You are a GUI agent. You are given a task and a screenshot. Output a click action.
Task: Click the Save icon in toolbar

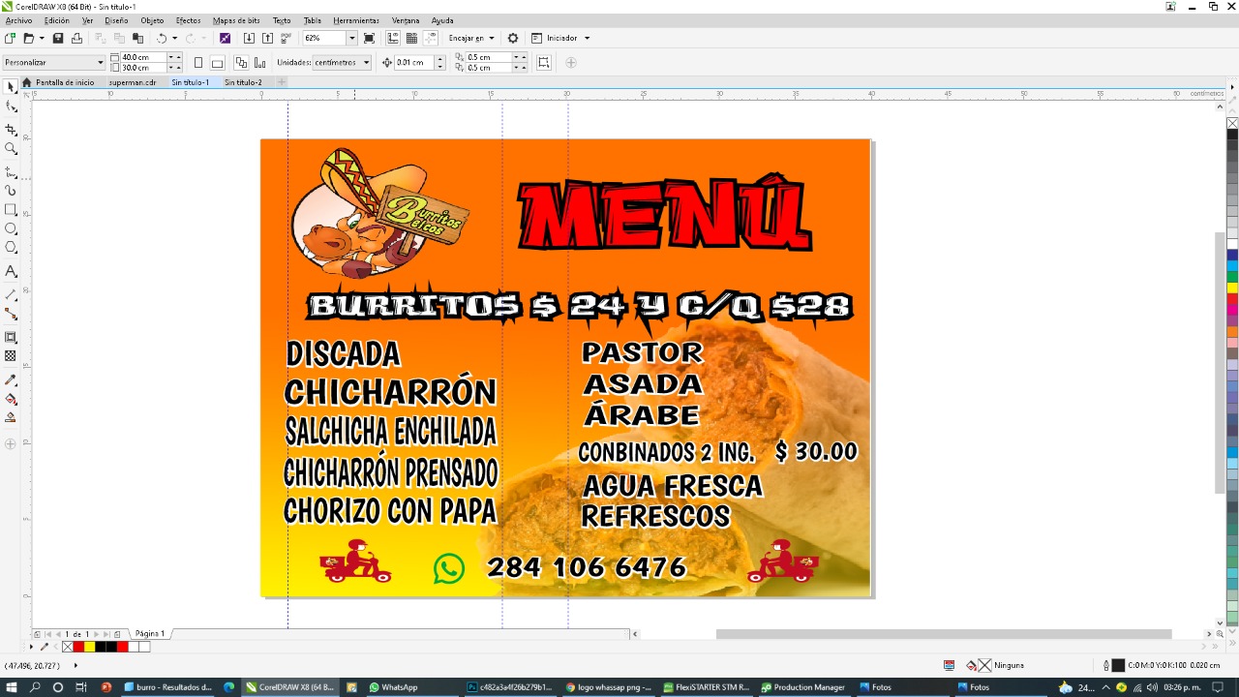(x=58, y=39)
